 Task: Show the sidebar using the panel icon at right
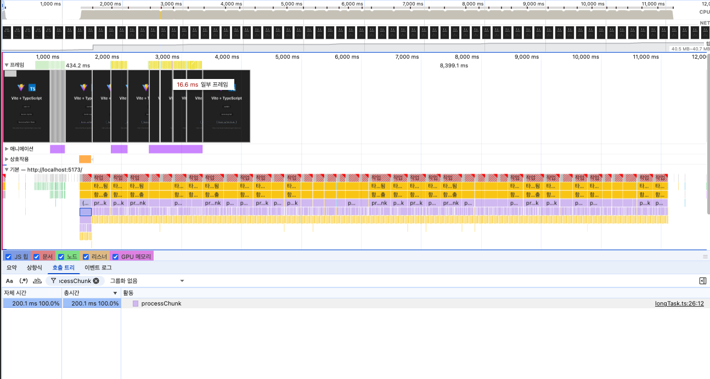coord(702,281)
